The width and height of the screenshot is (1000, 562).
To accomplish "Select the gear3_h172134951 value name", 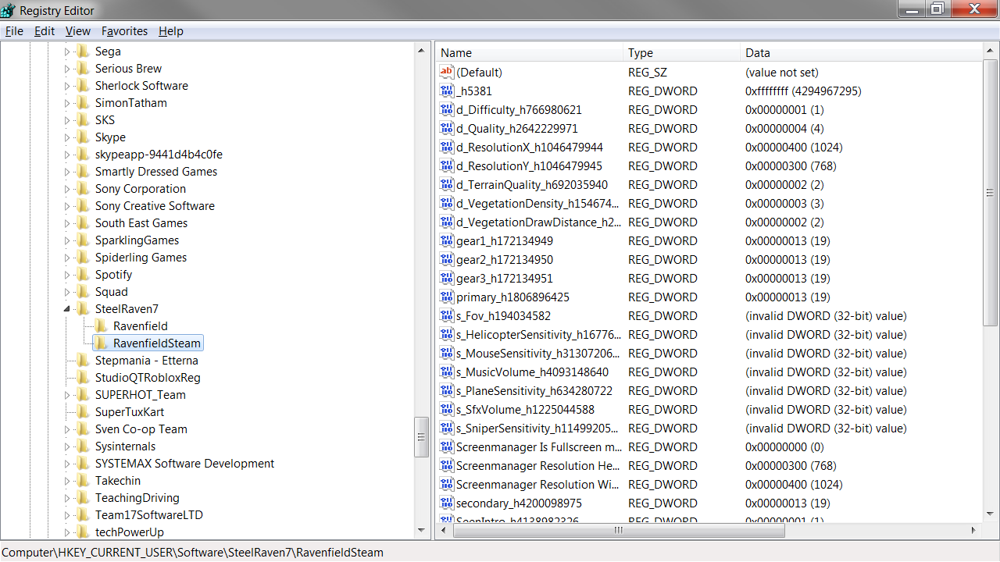I will (504, 278).
